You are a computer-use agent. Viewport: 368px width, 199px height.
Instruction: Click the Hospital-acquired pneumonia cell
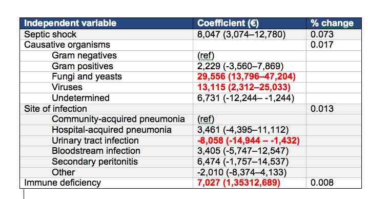tap(112, 130)
